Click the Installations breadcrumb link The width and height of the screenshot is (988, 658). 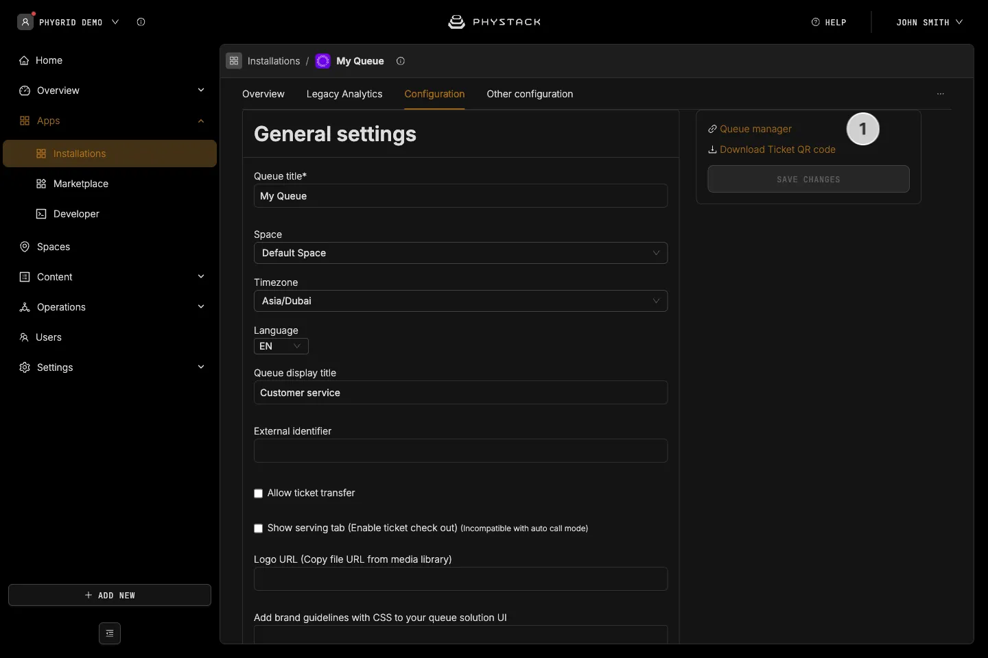pos(274,61)
